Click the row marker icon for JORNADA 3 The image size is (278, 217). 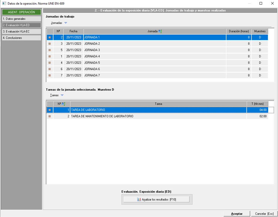[50, 50]
